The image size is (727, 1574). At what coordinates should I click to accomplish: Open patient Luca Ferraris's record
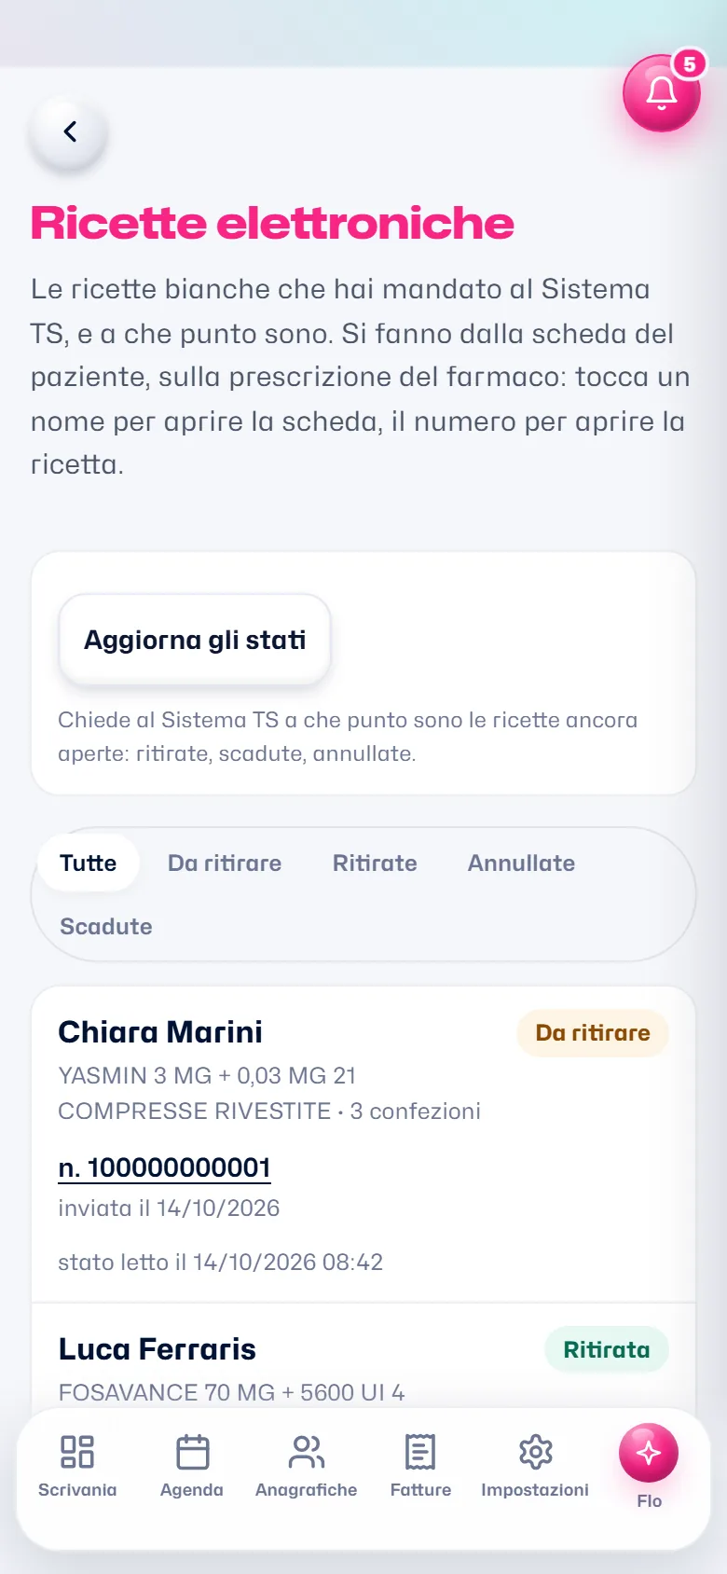point(157,1349)
